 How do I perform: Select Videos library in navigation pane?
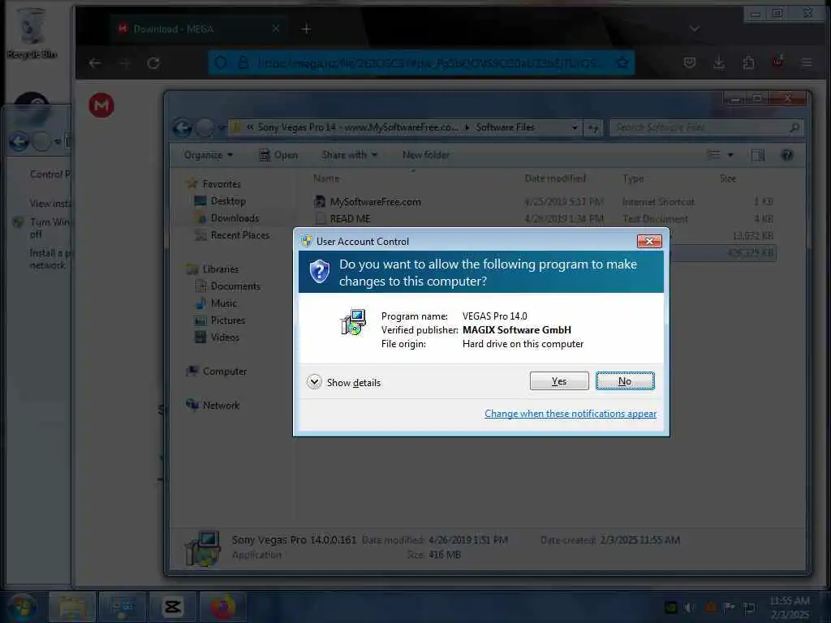pyautogui.click(x=226, y=337)
